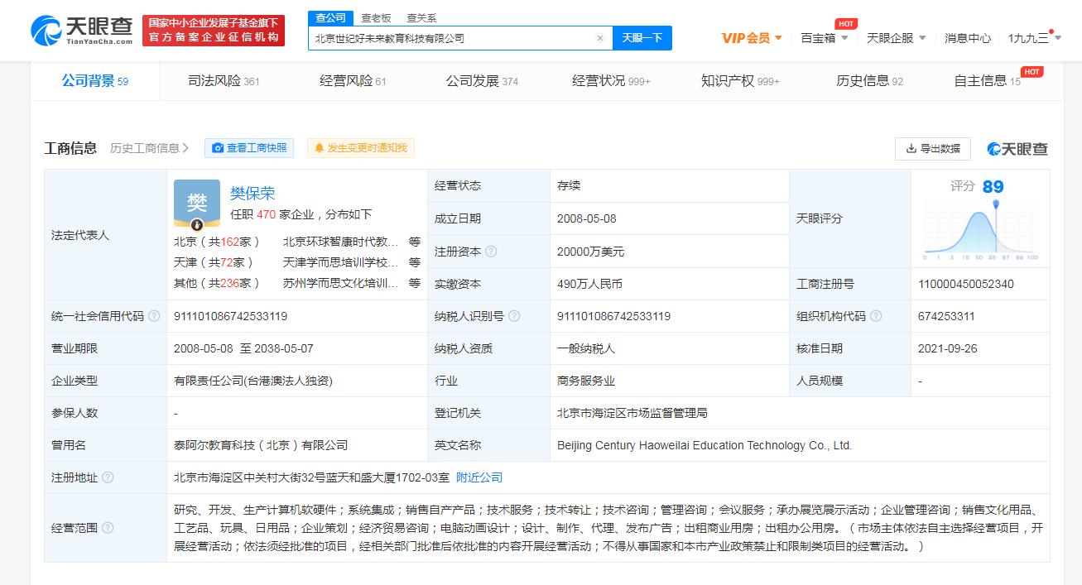
Task: Switch to the 经营风险 tab
Action: pos(353,81)
